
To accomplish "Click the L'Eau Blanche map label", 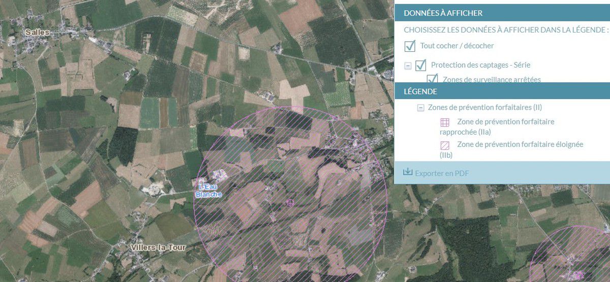I will pos(209,191).
